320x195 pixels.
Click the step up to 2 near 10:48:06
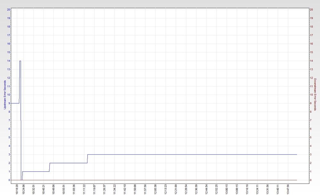click(x=50, y=167)
